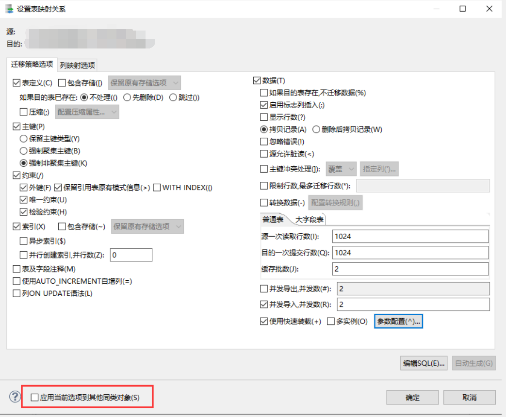The image size is (506, 417).
Task: Toggle 保留引用表原有模式信息 checkbox
Action: pos(58,187)
